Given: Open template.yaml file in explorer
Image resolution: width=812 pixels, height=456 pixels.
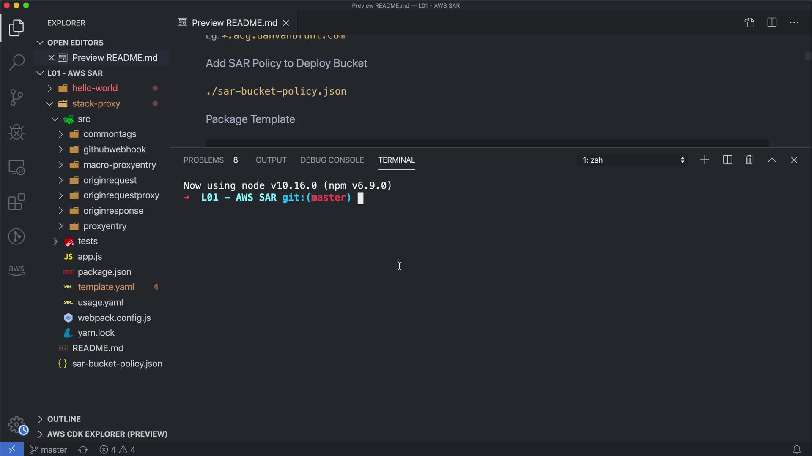Looking at the screenshot, I should tap(106, 287).
